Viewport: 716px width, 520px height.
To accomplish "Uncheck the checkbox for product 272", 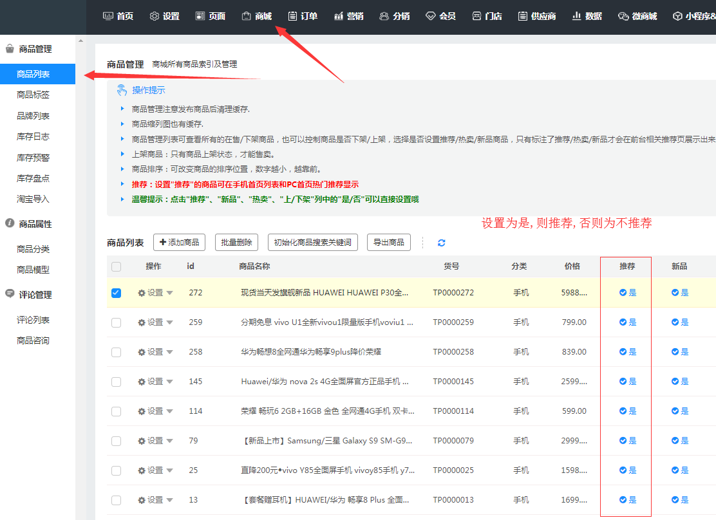I will 116,293.
